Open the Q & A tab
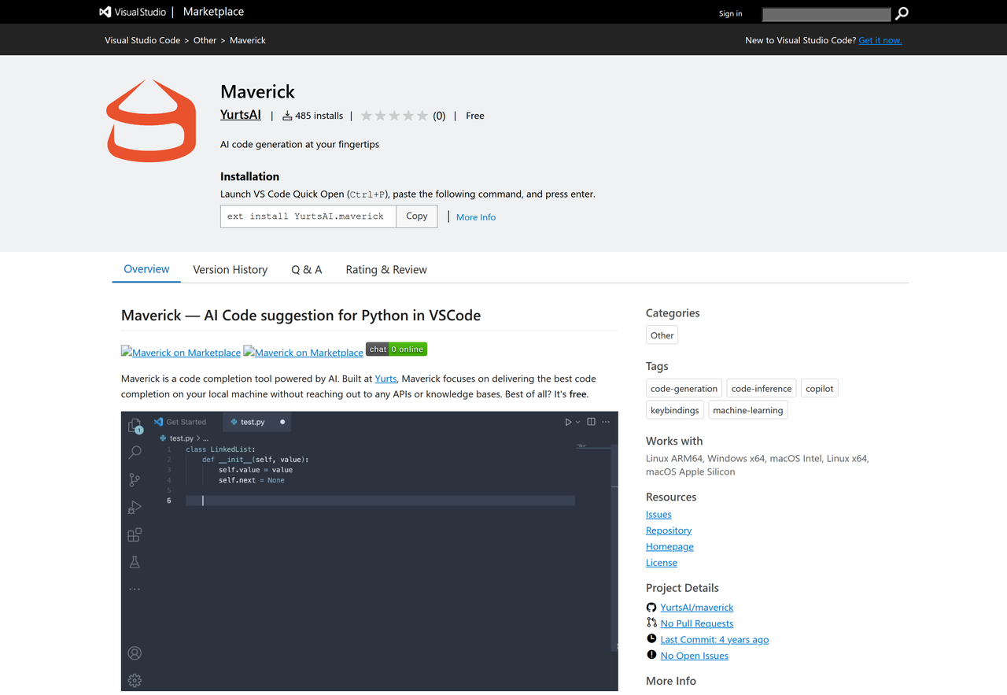The image size is (1007, 695). pyautogui.click(x=307, y=270)
